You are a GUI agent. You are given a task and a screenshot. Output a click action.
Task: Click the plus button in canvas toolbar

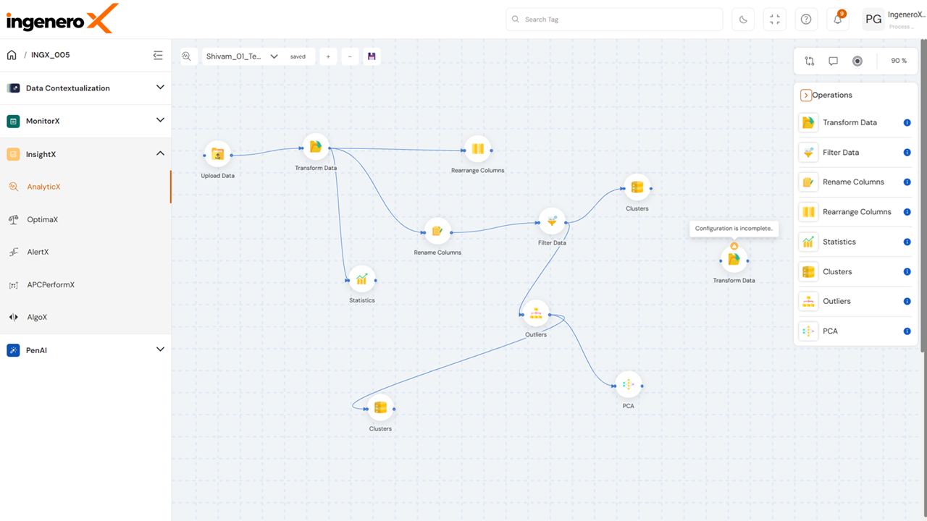point(328,56)
